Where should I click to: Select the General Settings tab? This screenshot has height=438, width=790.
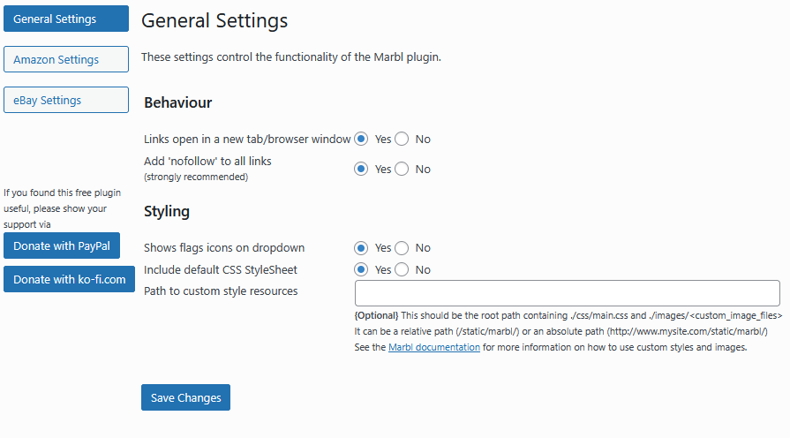(66, 19)
